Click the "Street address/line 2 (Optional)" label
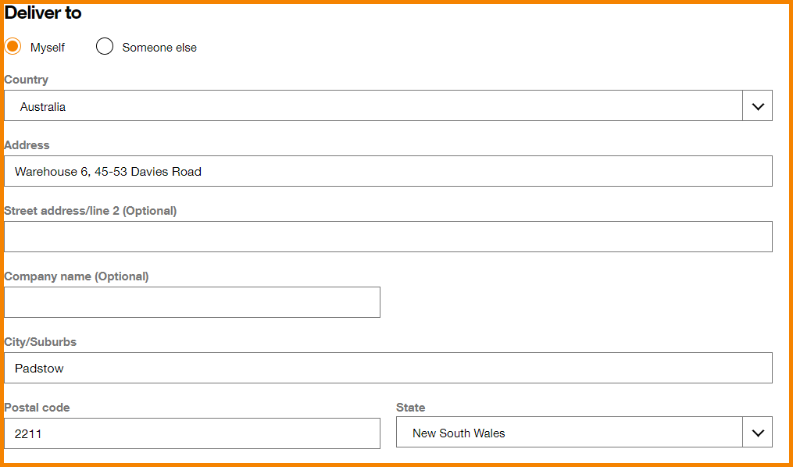Image resolution: width=793 pixels, height=467 pixels. 91,211
